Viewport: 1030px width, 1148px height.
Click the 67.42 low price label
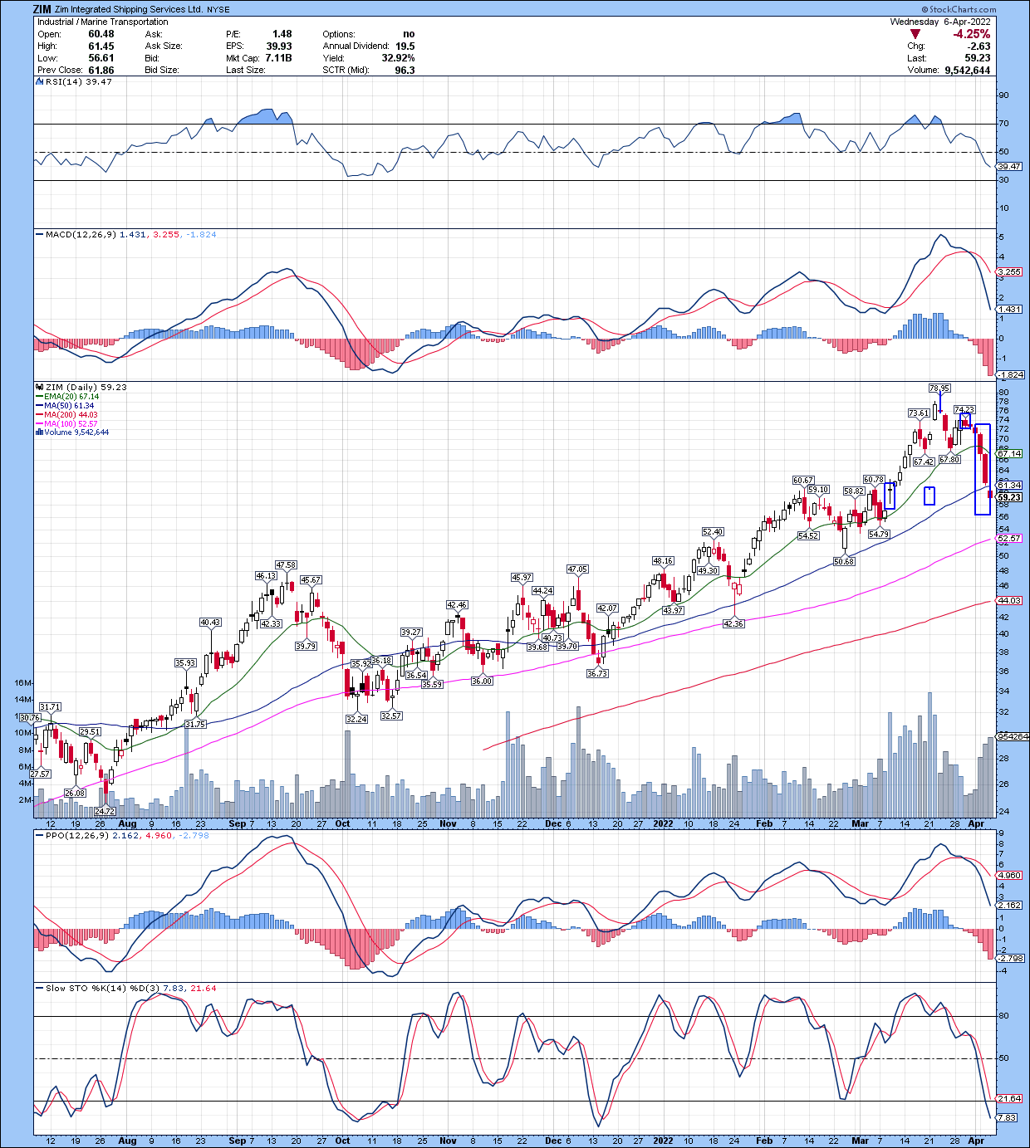click(924, 462)
